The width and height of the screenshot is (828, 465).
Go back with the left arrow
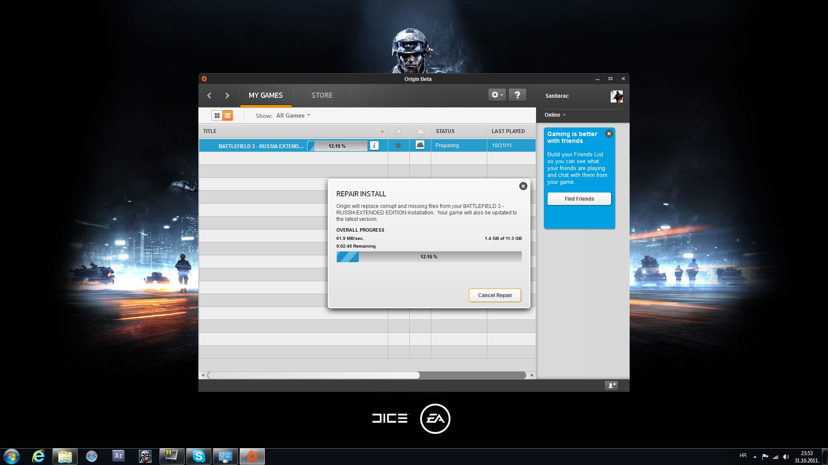tap(209, 96)
